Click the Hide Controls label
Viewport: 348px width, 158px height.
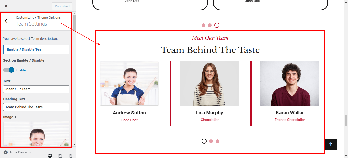pyautogui.click(x=20, y=152)
